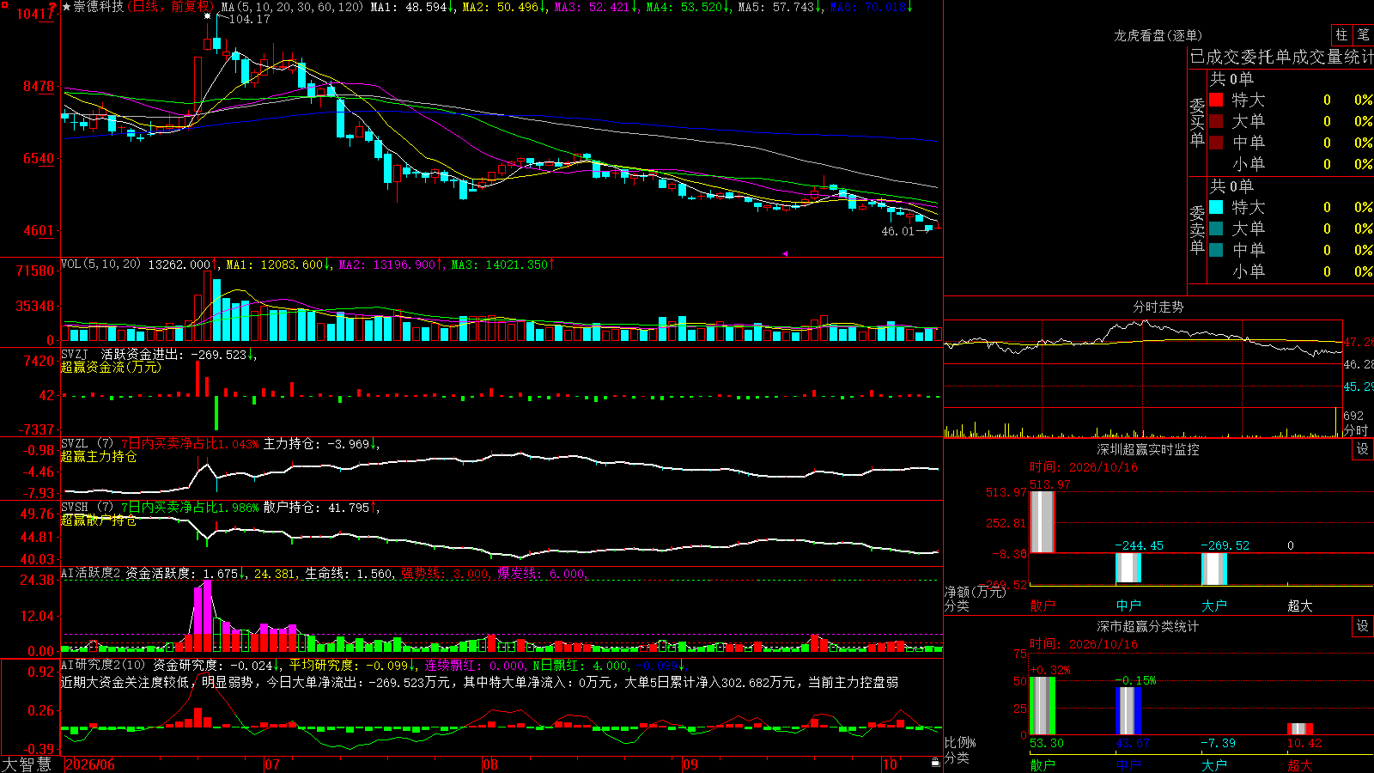Click the lock icon on the date axis

point(936,763)
